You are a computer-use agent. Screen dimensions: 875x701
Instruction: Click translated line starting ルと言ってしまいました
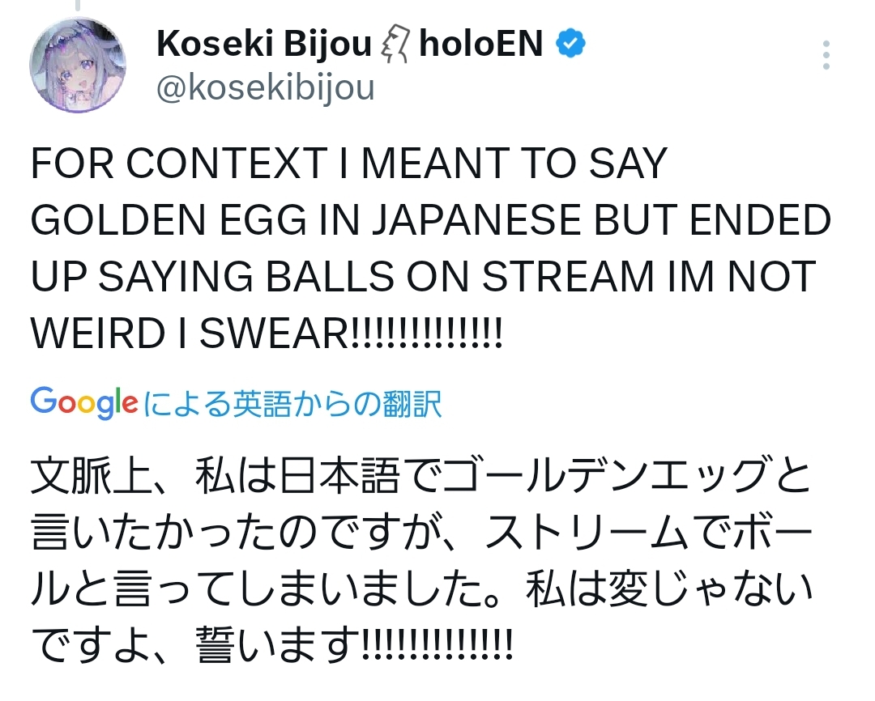(421, 589)
